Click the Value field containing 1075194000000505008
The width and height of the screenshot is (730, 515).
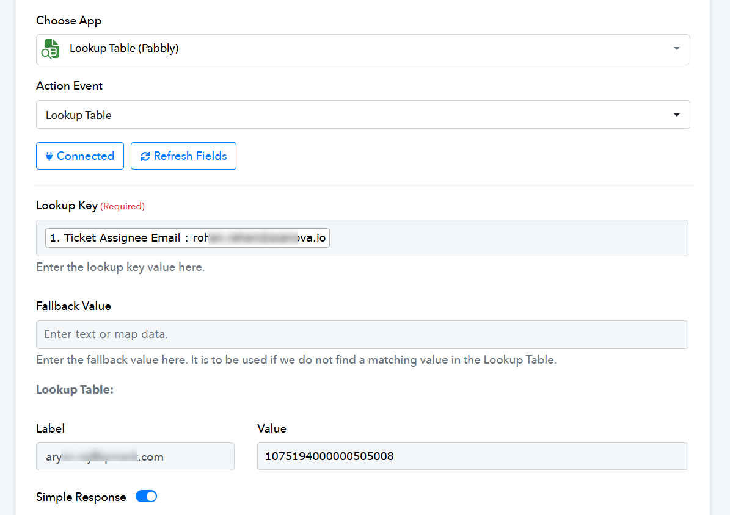click(472, 456)
